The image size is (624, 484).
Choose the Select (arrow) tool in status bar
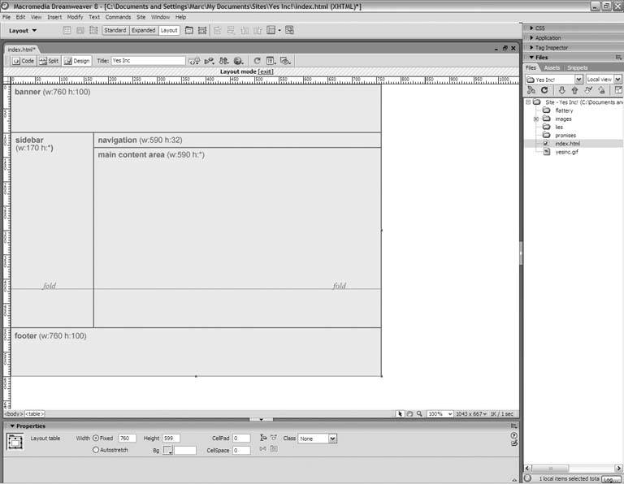[400, 414]
